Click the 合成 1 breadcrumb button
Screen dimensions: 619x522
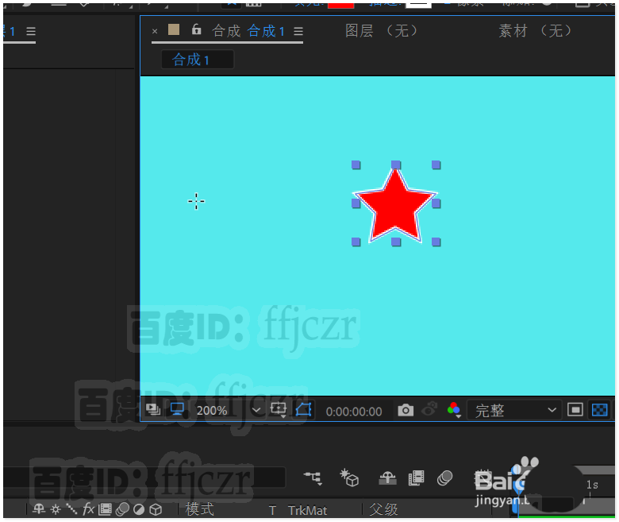point(198,60)
